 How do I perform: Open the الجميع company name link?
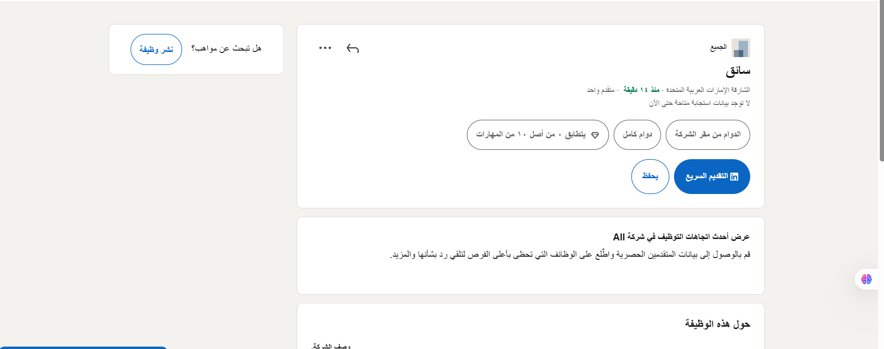[x=718, y=47]
